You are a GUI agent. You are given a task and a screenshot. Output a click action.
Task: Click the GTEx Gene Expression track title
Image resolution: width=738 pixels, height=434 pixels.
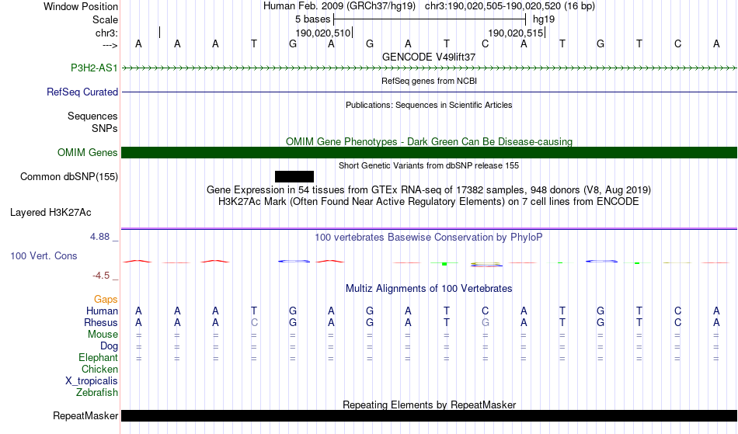pos(429,190)
